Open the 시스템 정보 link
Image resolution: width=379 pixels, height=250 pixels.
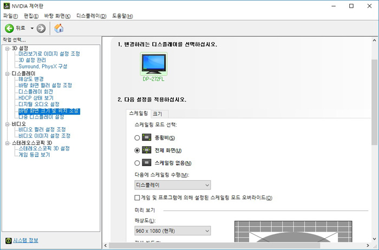click(x=25, y=240)
